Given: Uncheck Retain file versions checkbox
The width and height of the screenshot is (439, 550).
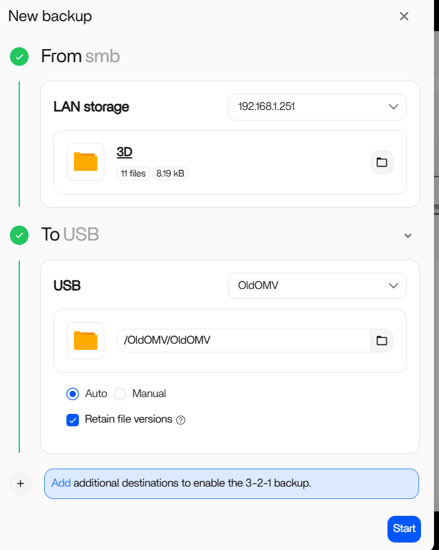Looking at the screenshot, I should tap(73, 419).
